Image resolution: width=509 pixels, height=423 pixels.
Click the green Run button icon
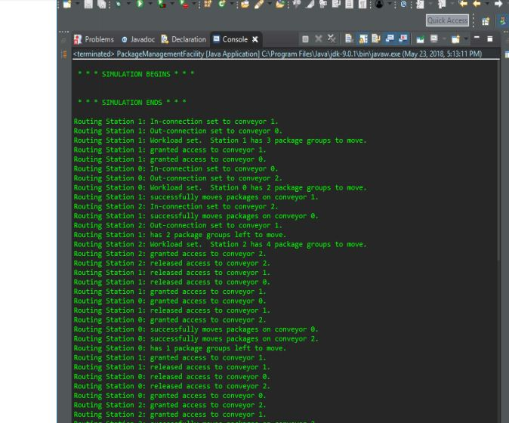pyautogui.click(x=140, y=4)
